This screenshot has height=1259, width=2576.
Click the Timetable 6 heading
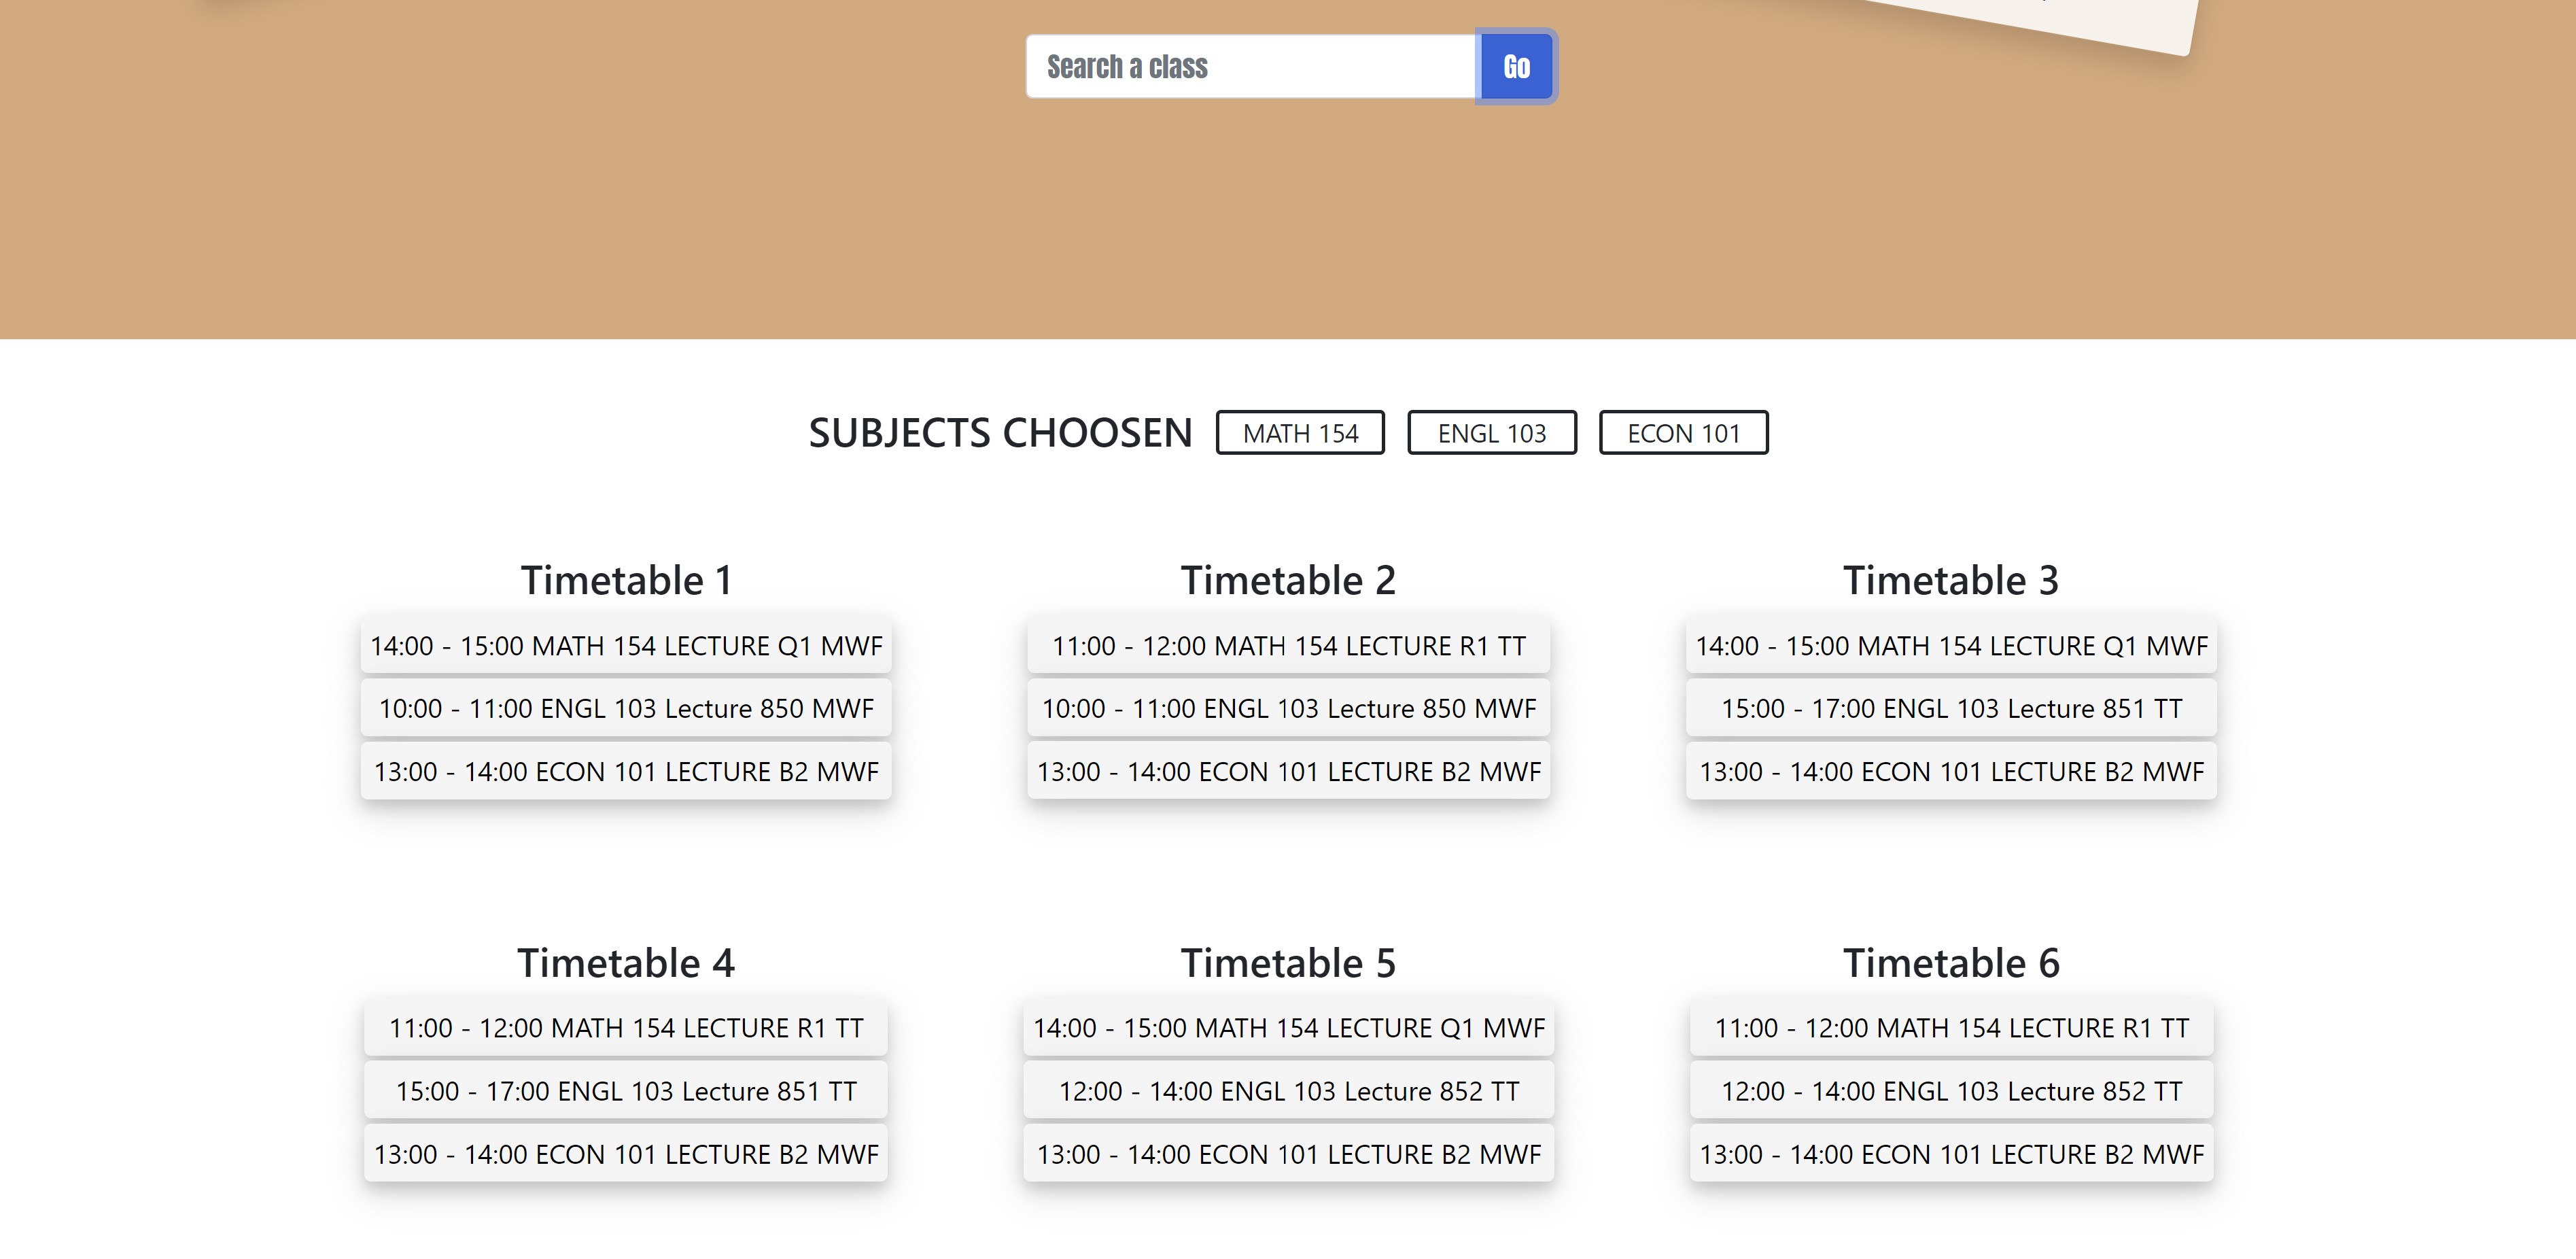1951,964
